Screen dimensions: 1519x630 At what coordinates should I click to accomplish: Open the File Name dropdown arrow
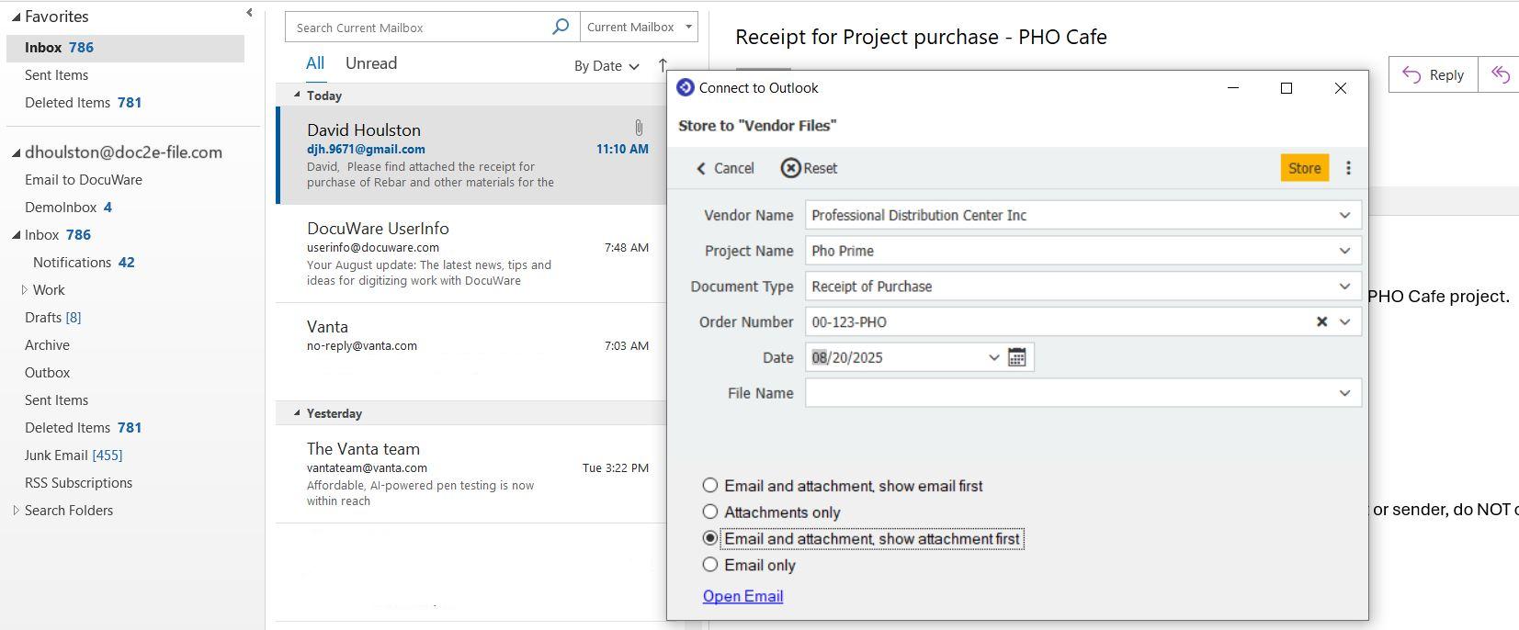pos(1344,393)
